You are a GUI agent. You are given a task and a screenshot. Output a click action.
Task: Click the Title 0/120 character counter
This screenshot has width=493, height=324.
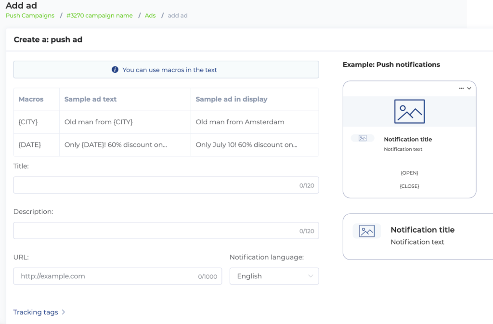click(307, 185)
